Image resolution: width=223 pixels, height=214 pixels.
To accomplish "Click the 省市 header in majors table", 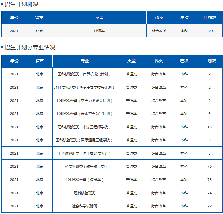I will [x=40, y=61].
